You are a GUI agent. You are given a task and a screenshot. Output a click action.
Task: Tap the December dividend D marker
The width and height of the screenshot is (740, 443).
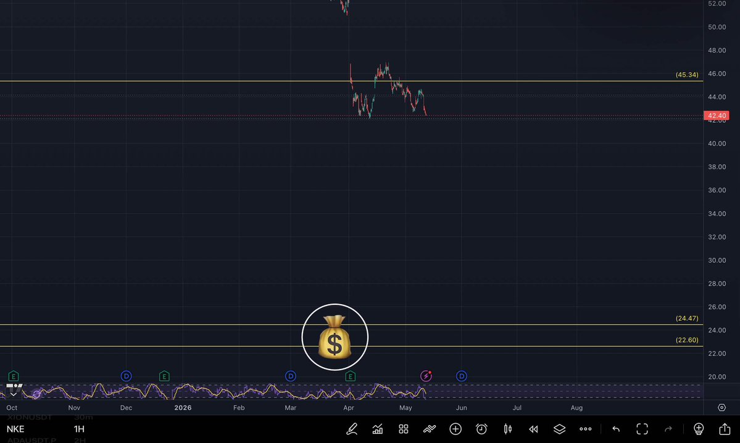(x=126, y=376)
